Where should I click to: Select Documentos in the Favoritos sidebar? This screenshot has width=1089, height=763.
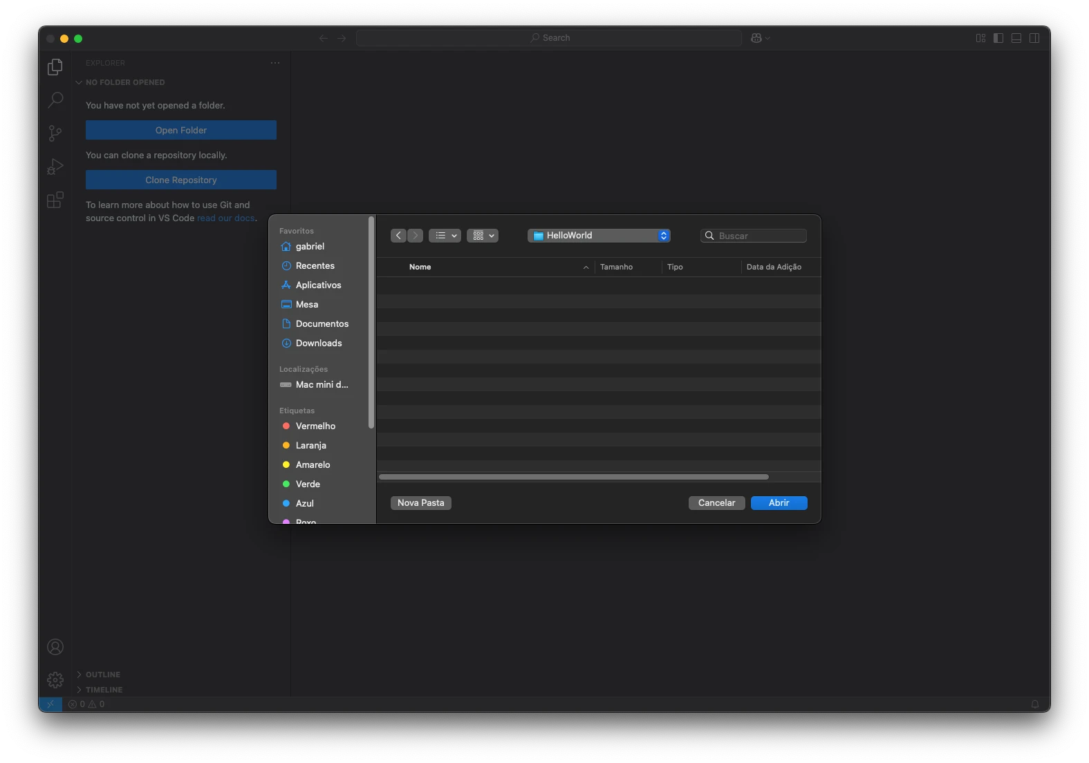coord(322,323)
